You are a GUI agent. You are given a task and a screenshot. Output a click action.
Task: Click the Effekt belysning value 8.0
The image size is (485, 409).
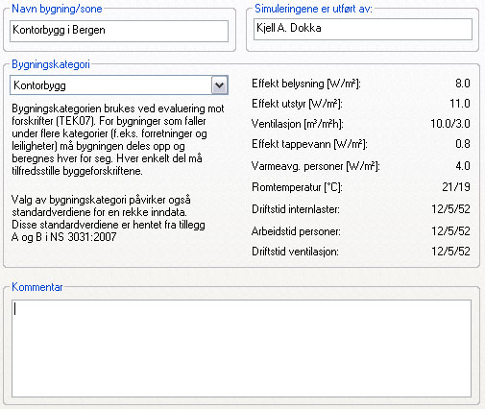463,84
